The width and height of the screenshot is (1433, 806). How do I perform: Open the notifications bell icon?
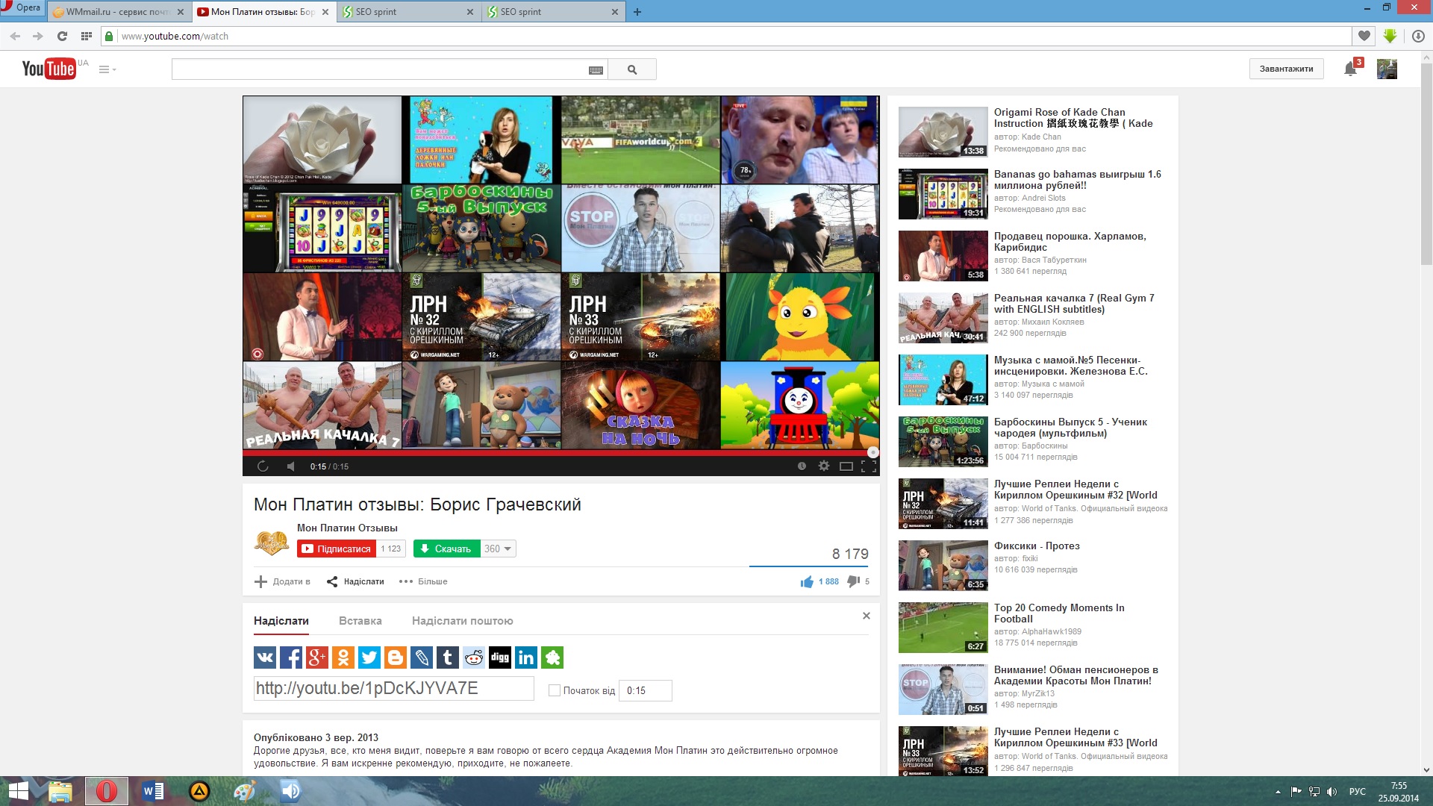coord(1350,69)
